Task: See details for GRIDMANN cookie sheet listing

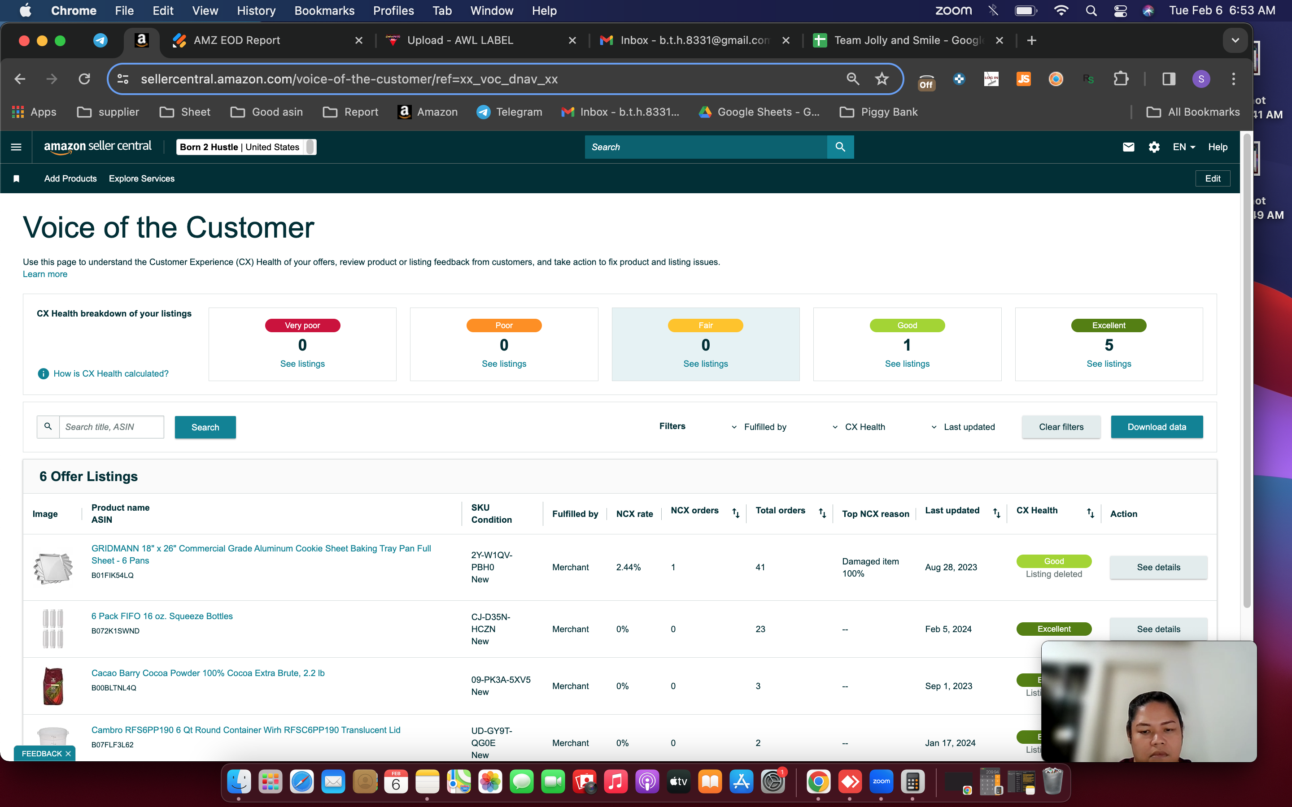Action: (1158, 567)
